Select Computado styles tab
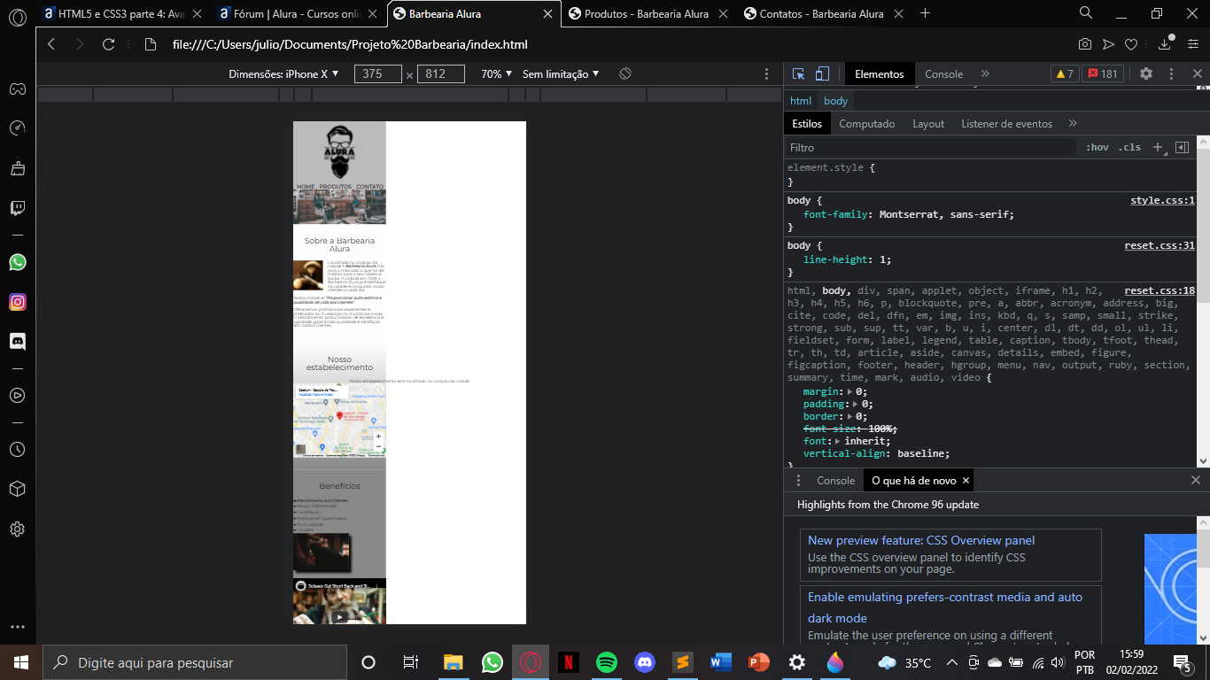Viewport: 1210px width, 680px height. 867,124
